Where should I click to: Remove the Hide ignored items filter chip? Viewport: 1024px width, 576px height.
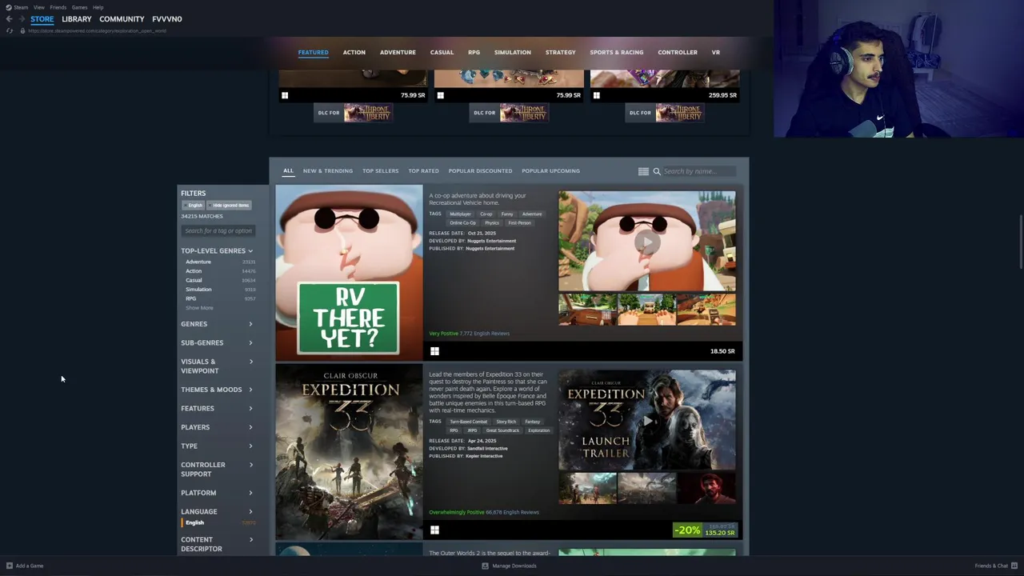229,206
